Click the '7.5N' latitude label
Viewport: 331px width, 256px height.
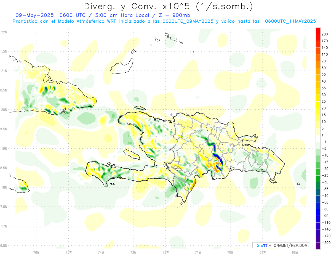click(4, 207)
